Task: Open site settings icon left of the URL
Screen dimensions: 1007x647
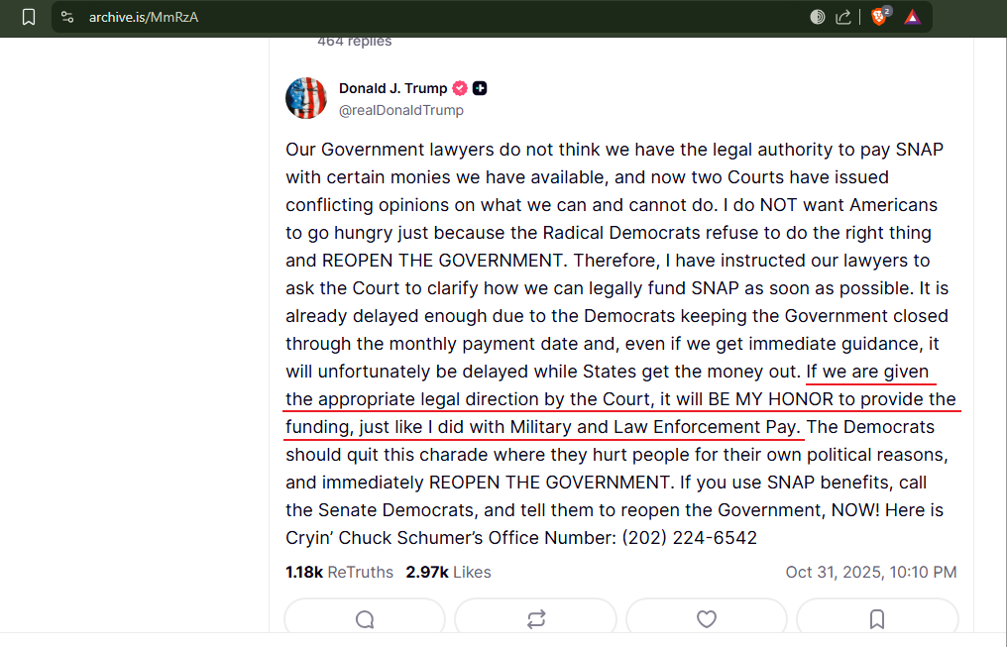Action: pos(67,17)
